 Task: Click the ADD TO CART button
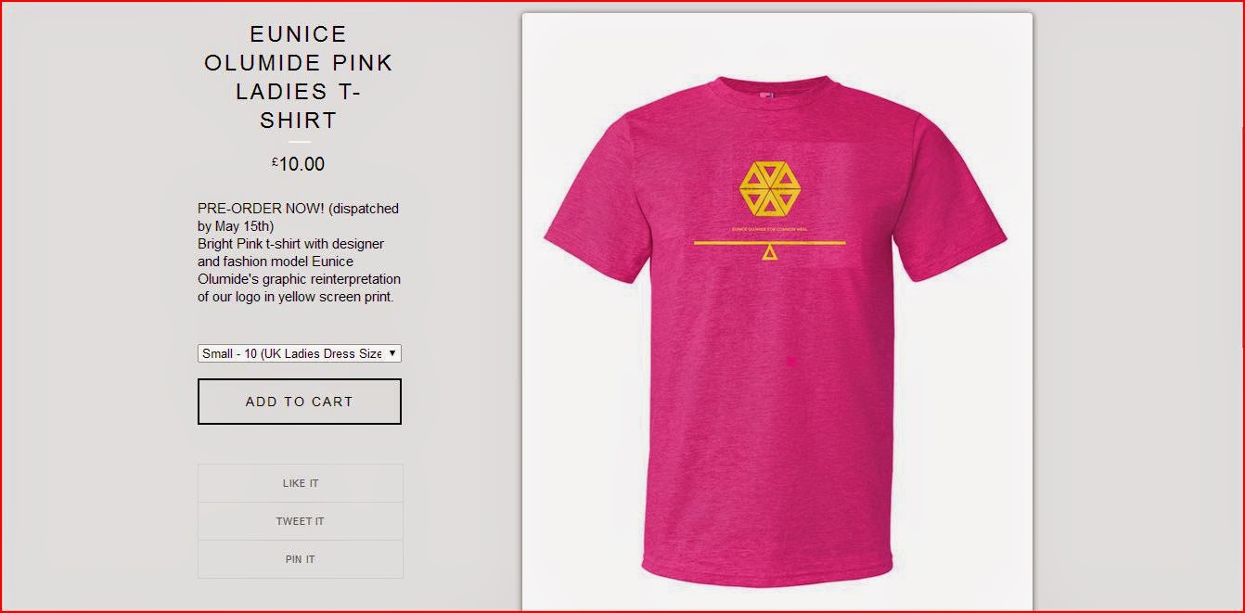click(300, 402)
